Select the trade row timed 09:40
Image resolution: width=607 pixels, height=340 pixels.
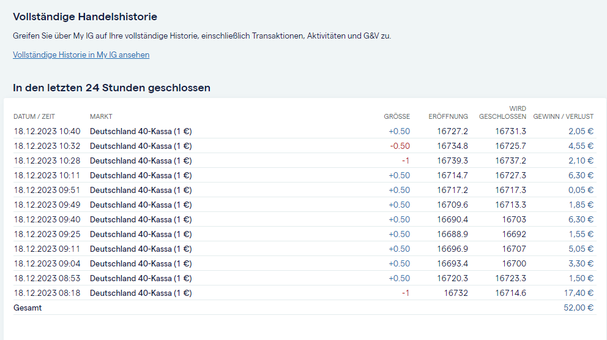point(47,219)
